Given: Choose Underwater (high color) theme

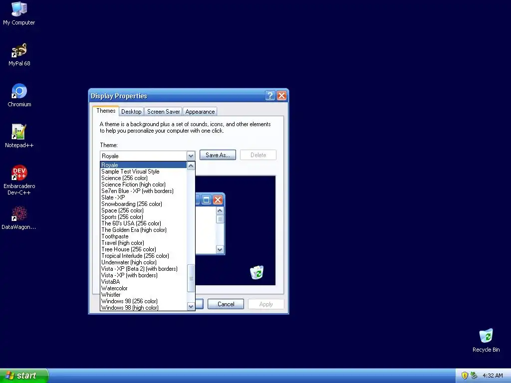Looking at the screenshot, I should pos(143,262).
